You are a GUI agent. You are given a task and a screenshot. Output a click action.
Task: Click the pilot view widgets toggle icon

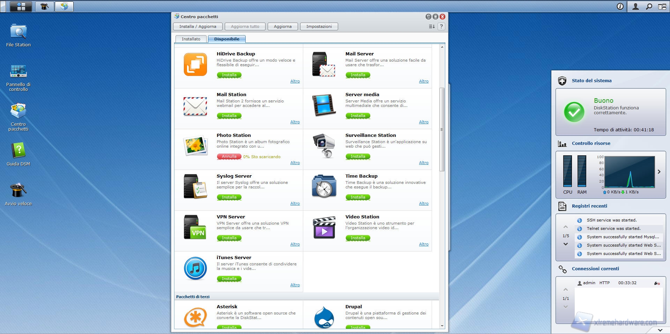[x=662, y=6]
